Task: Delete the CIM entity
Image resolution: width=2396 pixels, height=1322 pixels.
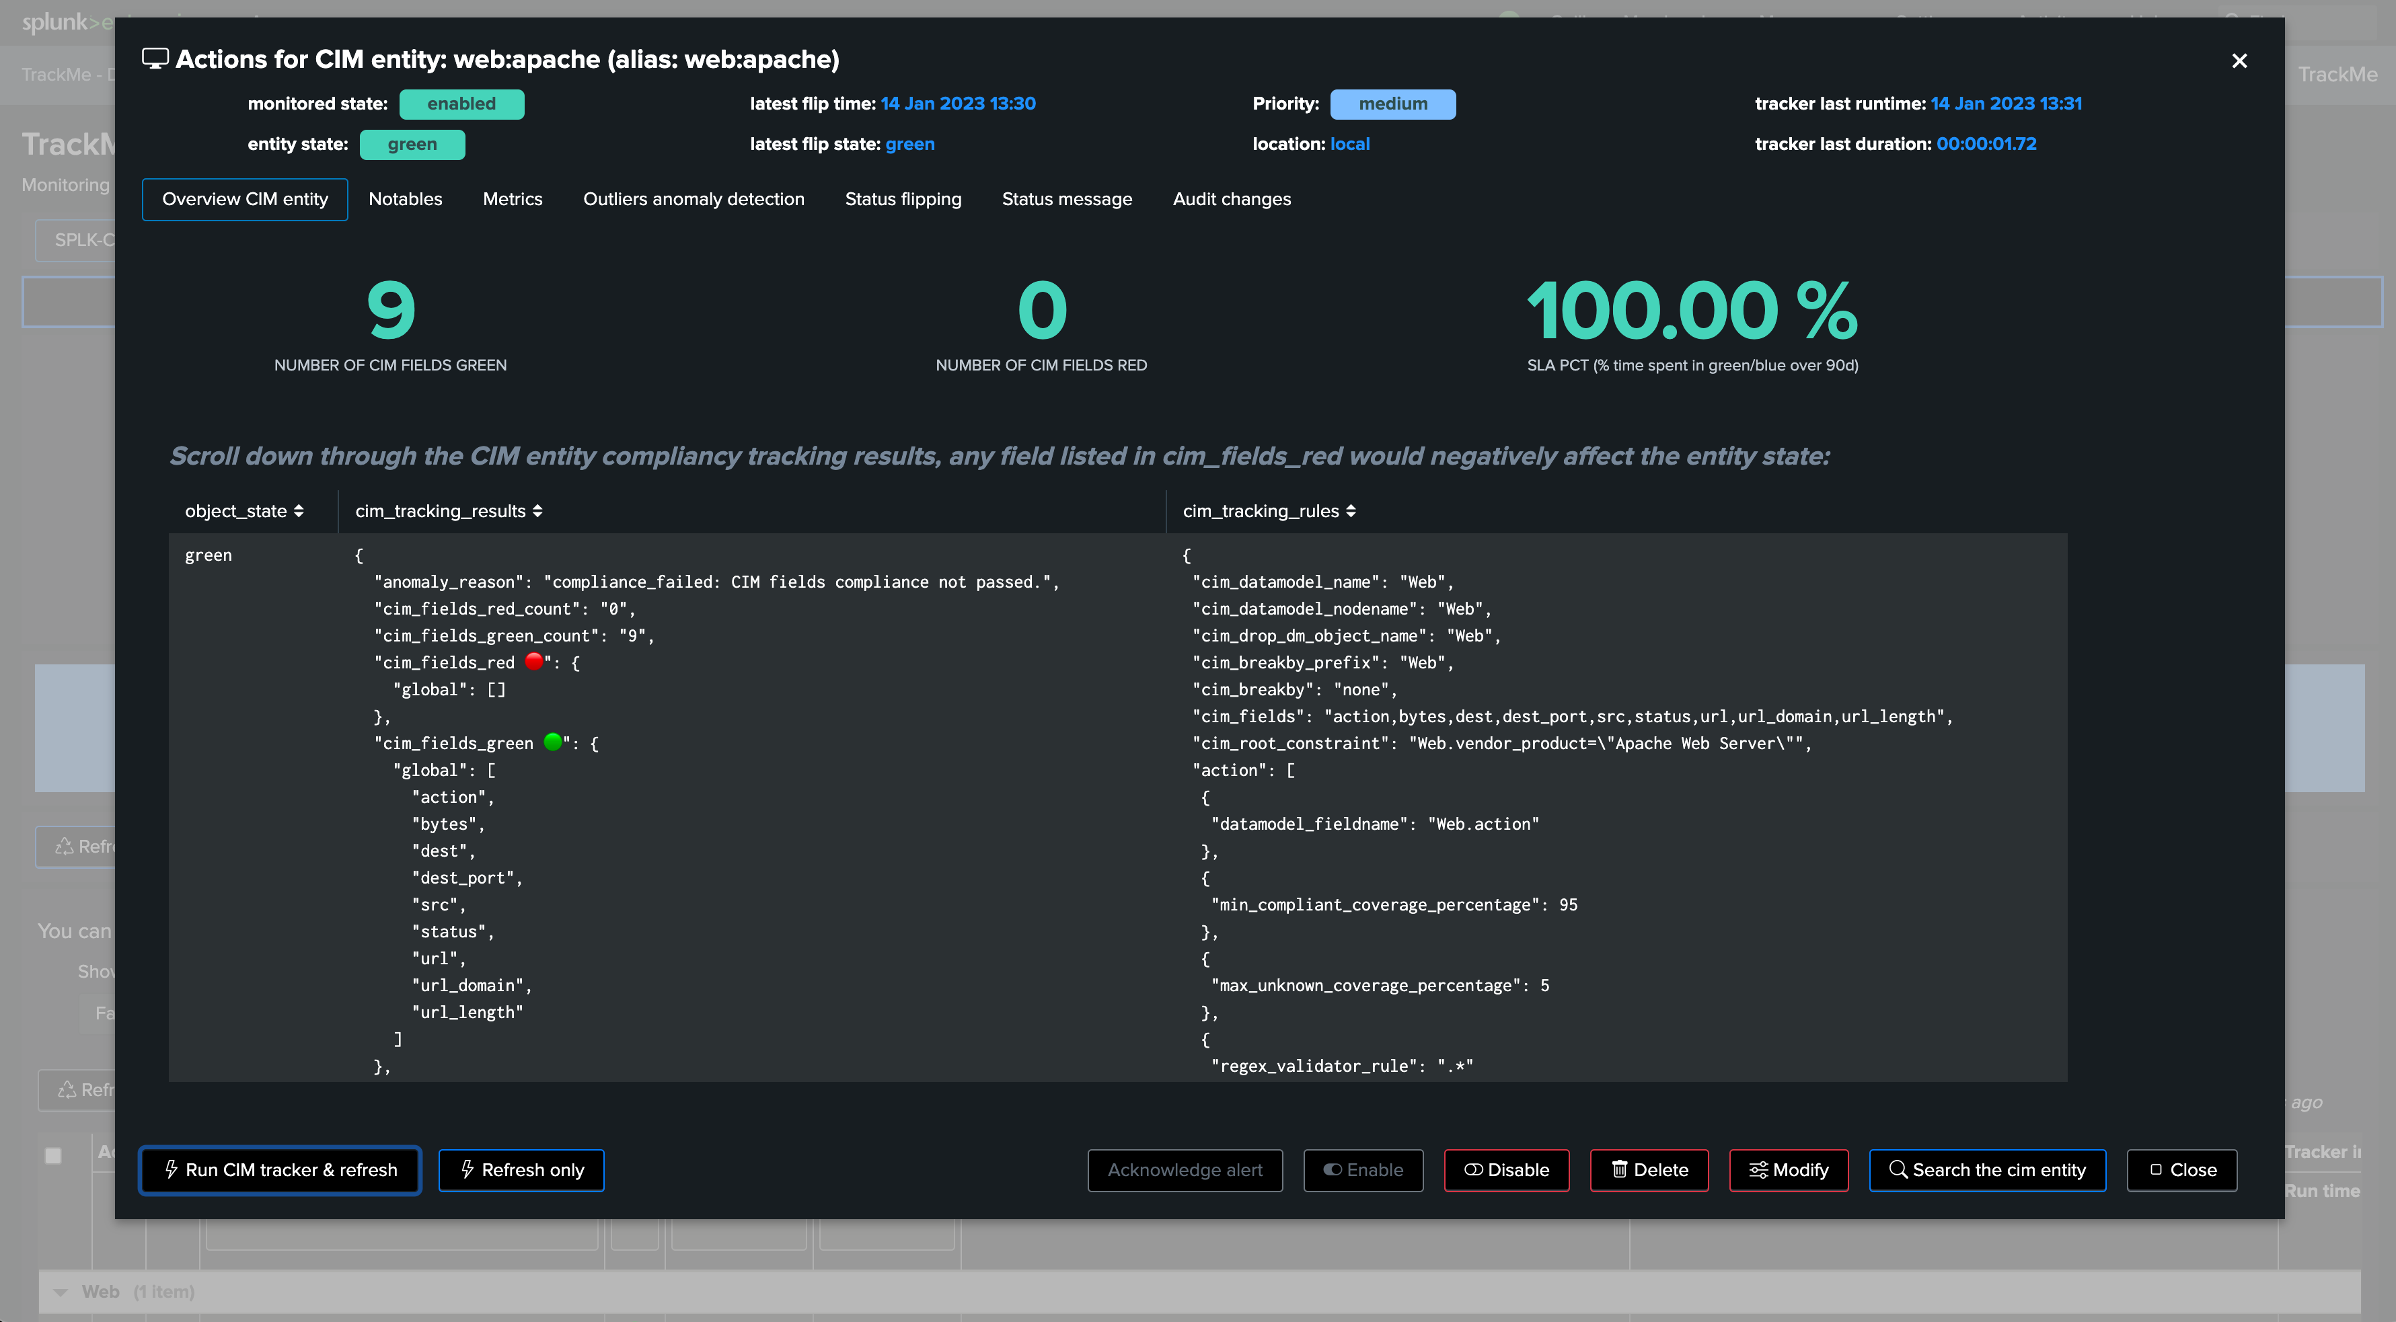Action: 1649,1169
